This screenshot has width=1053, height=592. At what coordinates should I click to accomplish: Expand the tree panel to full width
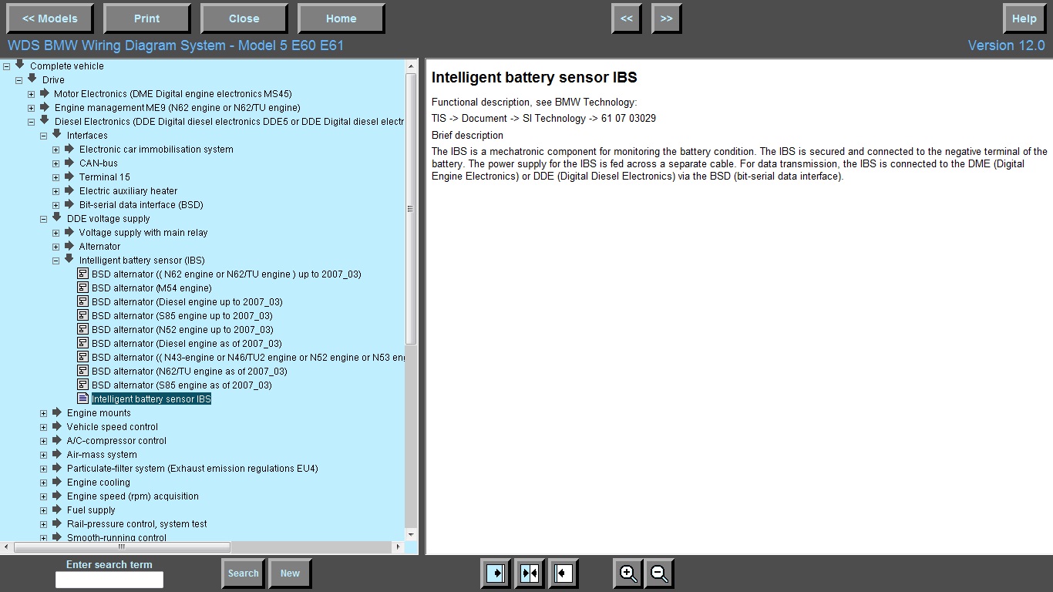(x=495, y=573)
